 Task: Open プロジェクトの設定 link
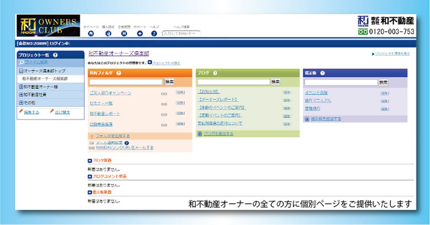(166, 63)
